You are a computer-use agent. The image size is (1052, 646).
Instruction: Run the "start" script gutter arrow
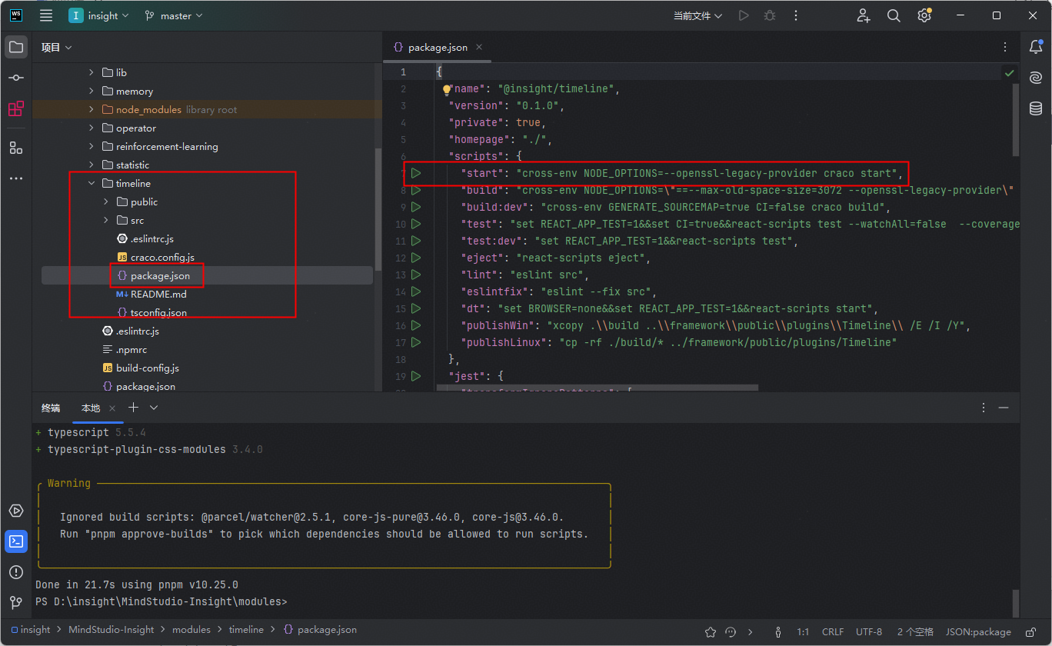[x=416, y=173]
